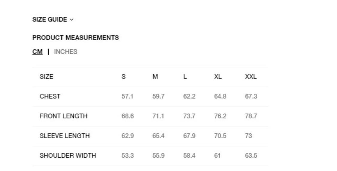Select the SLEEVE LENGTH row label
Image resolution: width=337 pixels, height=171 pixels.
tap(64, 136)
